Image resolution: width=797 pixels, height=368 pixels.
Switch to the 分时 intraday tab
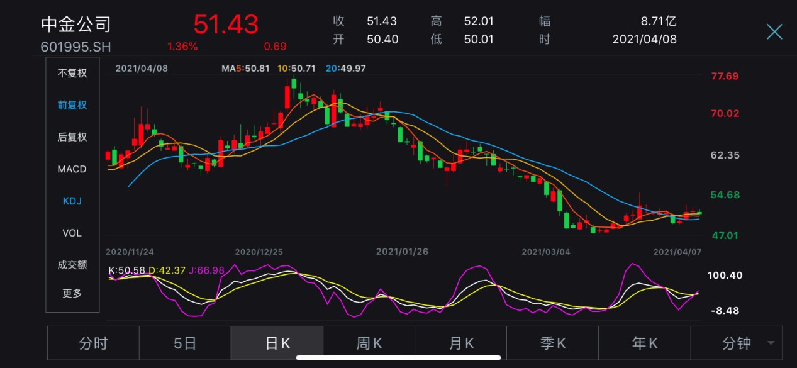[93, 343]
